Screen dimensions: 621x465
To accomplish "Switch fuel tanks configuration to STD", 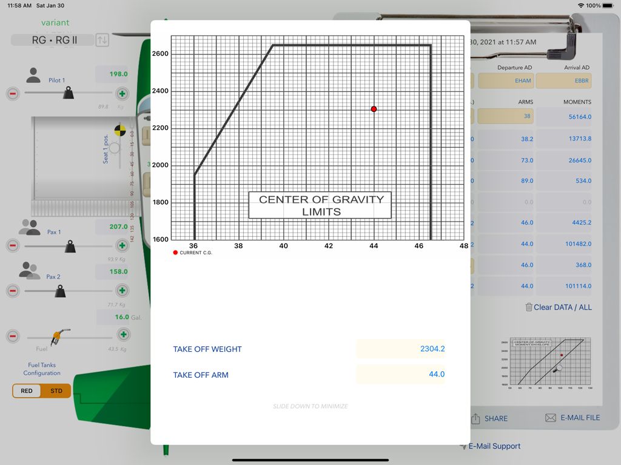I will pos(56,391).
